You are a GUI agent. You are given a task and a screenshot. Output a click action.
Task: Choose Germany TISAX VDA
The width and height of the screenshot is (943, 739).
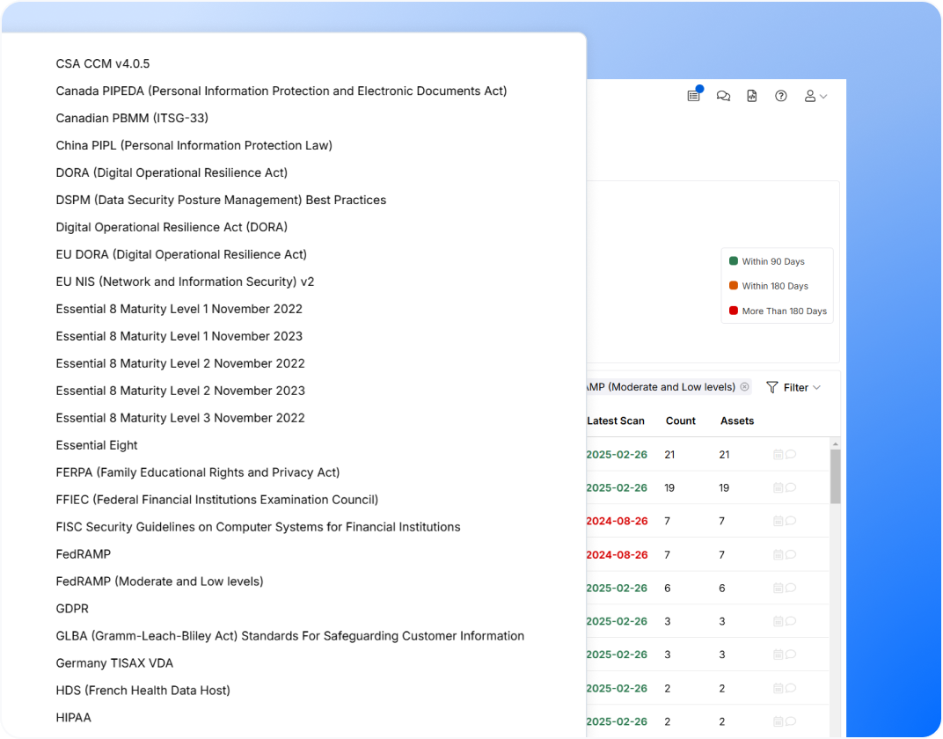click(114, 663)
